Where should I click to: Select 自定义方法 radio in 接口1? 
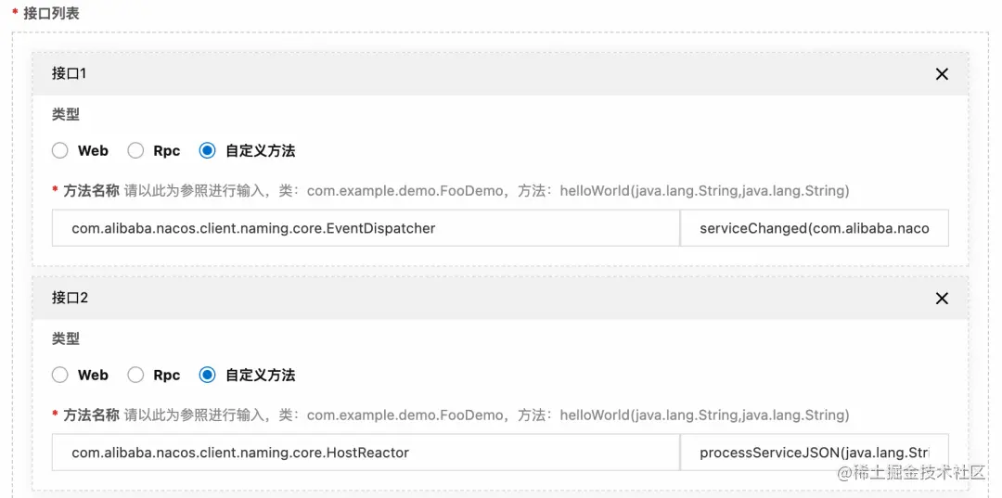point(207,150)
